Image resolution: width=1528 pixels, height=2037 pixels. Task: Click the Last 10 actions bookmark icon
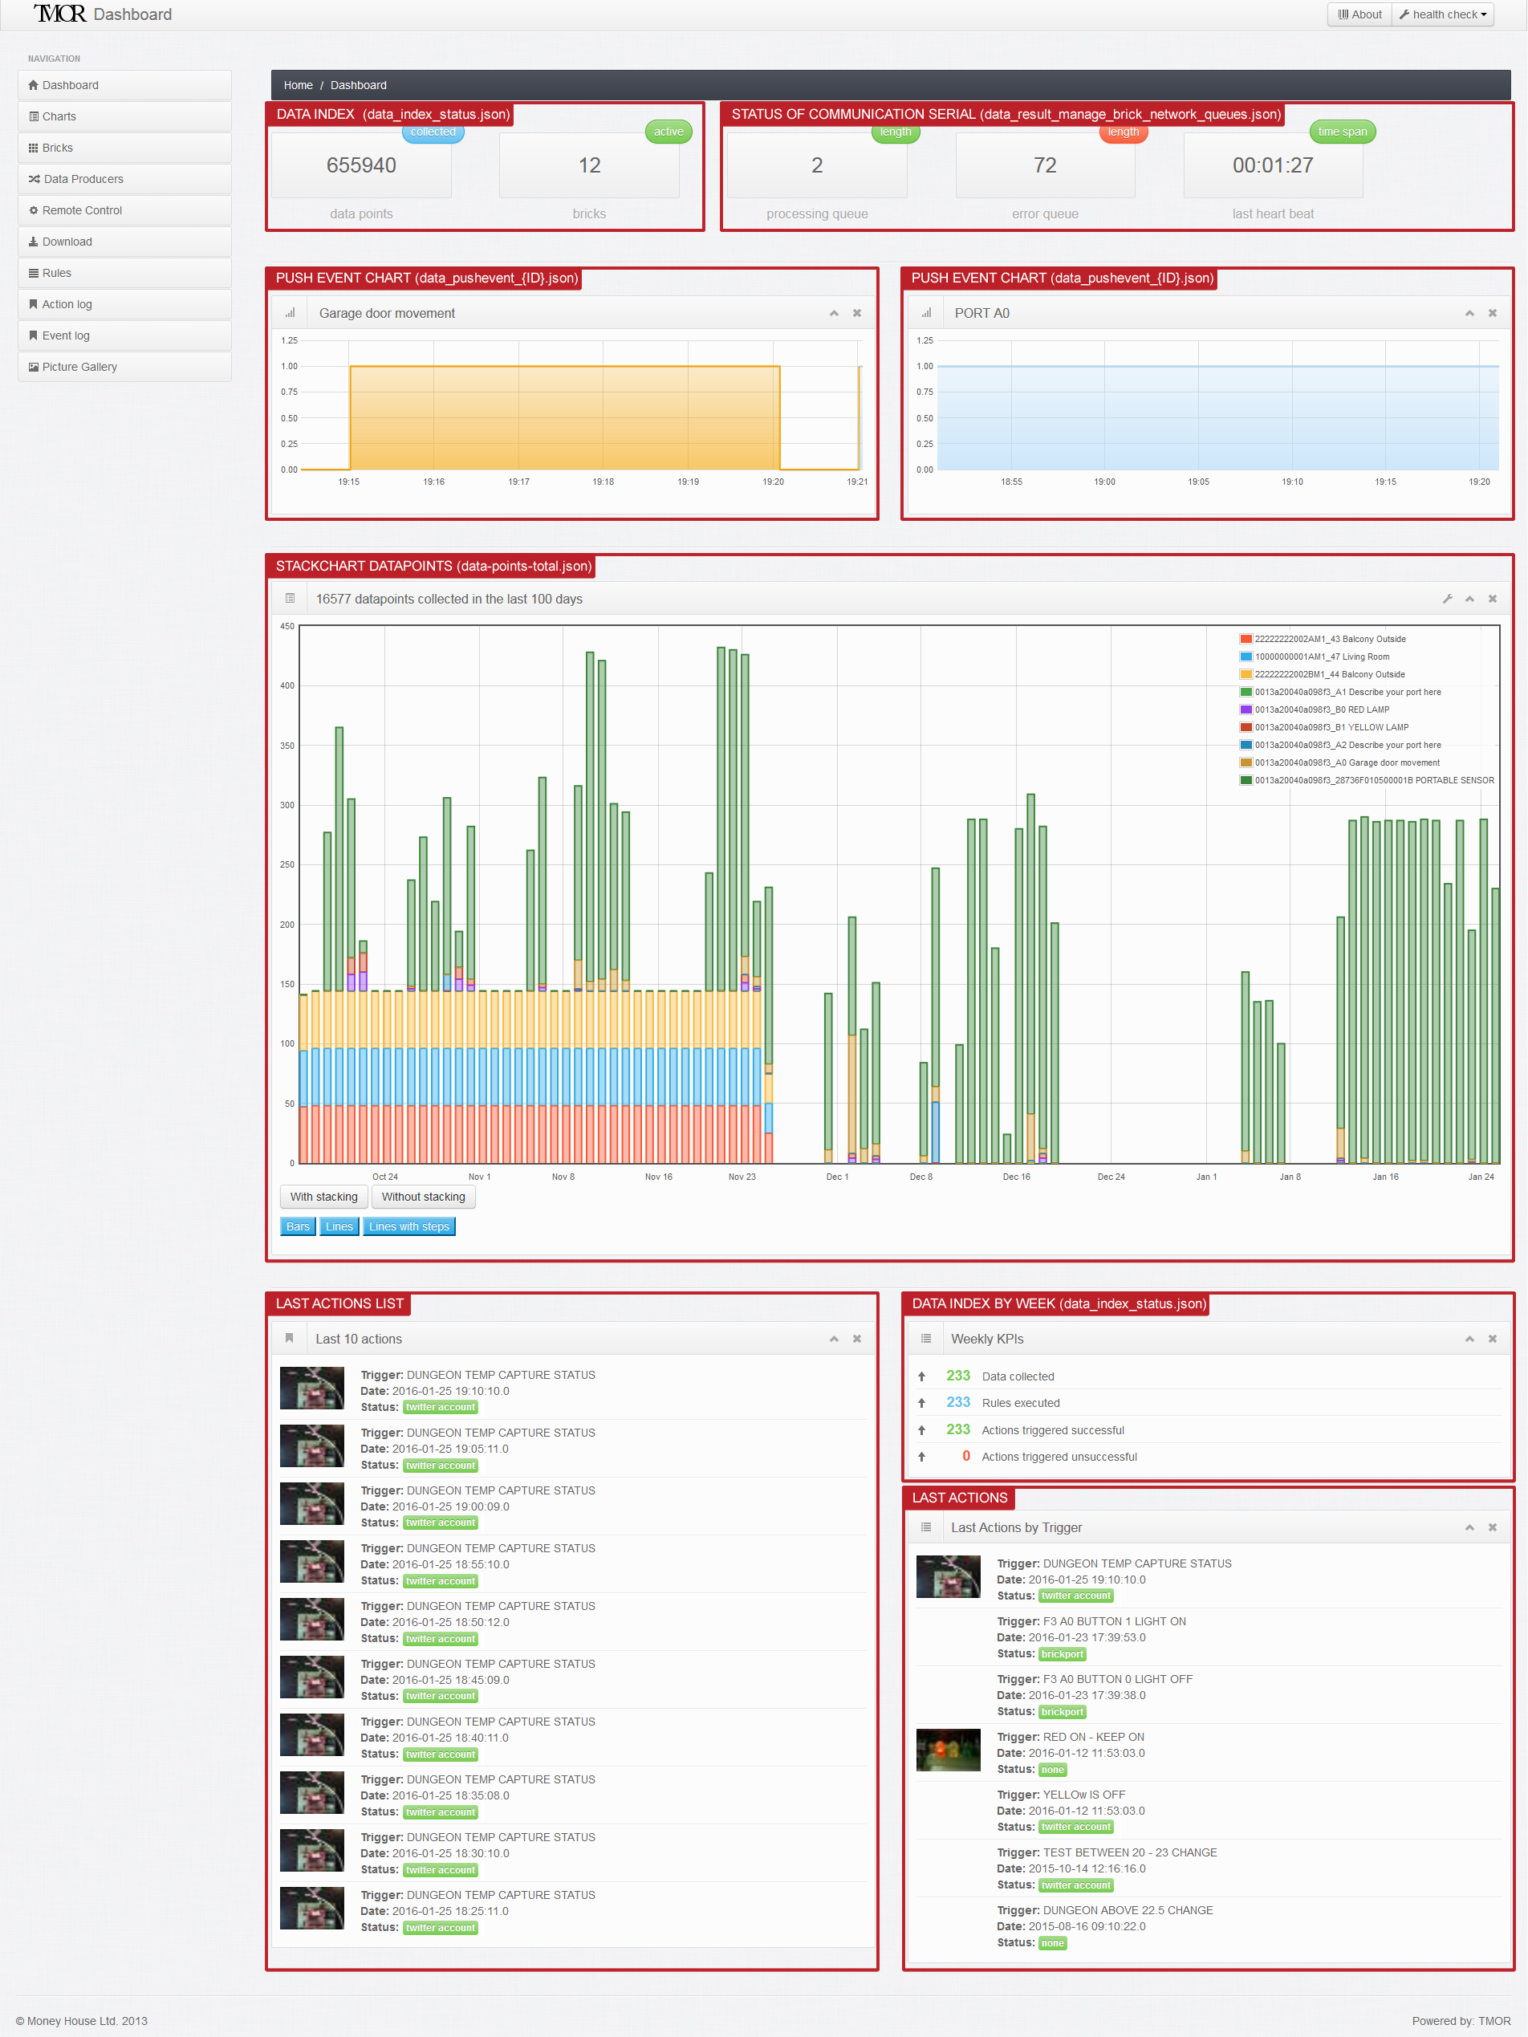point(288,1338)
